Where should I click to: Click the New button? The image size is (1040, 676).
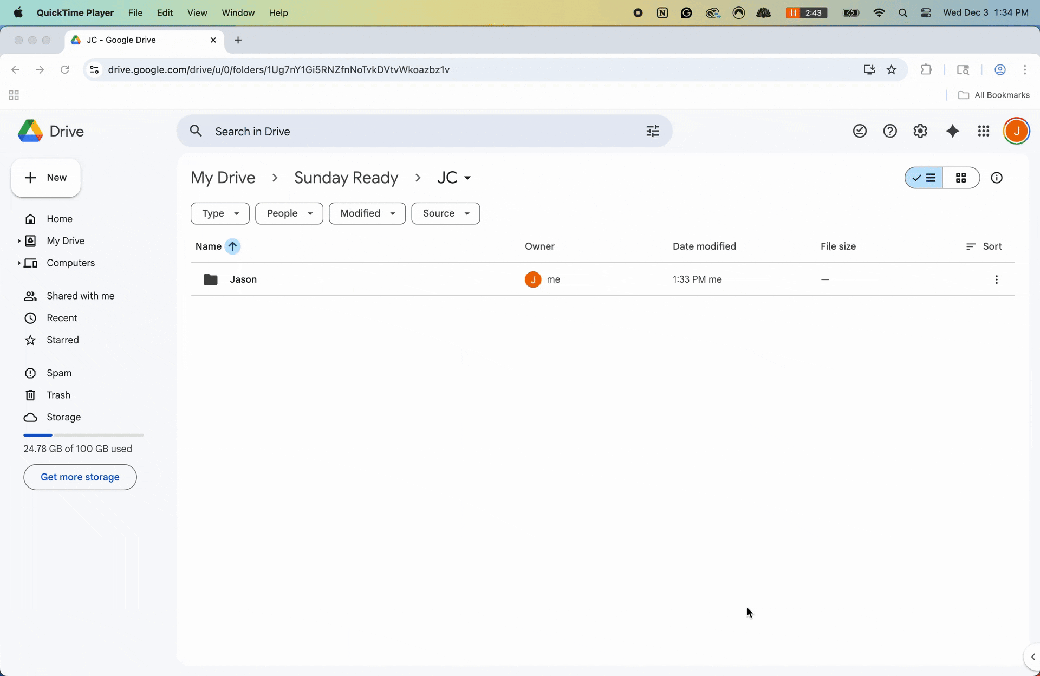pyautogui.click(x=45, y=178)
